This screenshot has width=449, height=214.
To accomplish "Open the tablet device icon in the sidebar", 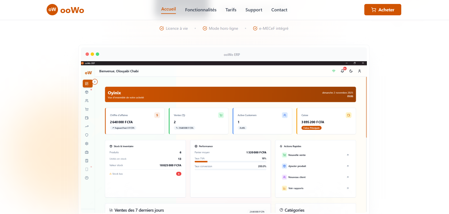I will coord(87,169).
